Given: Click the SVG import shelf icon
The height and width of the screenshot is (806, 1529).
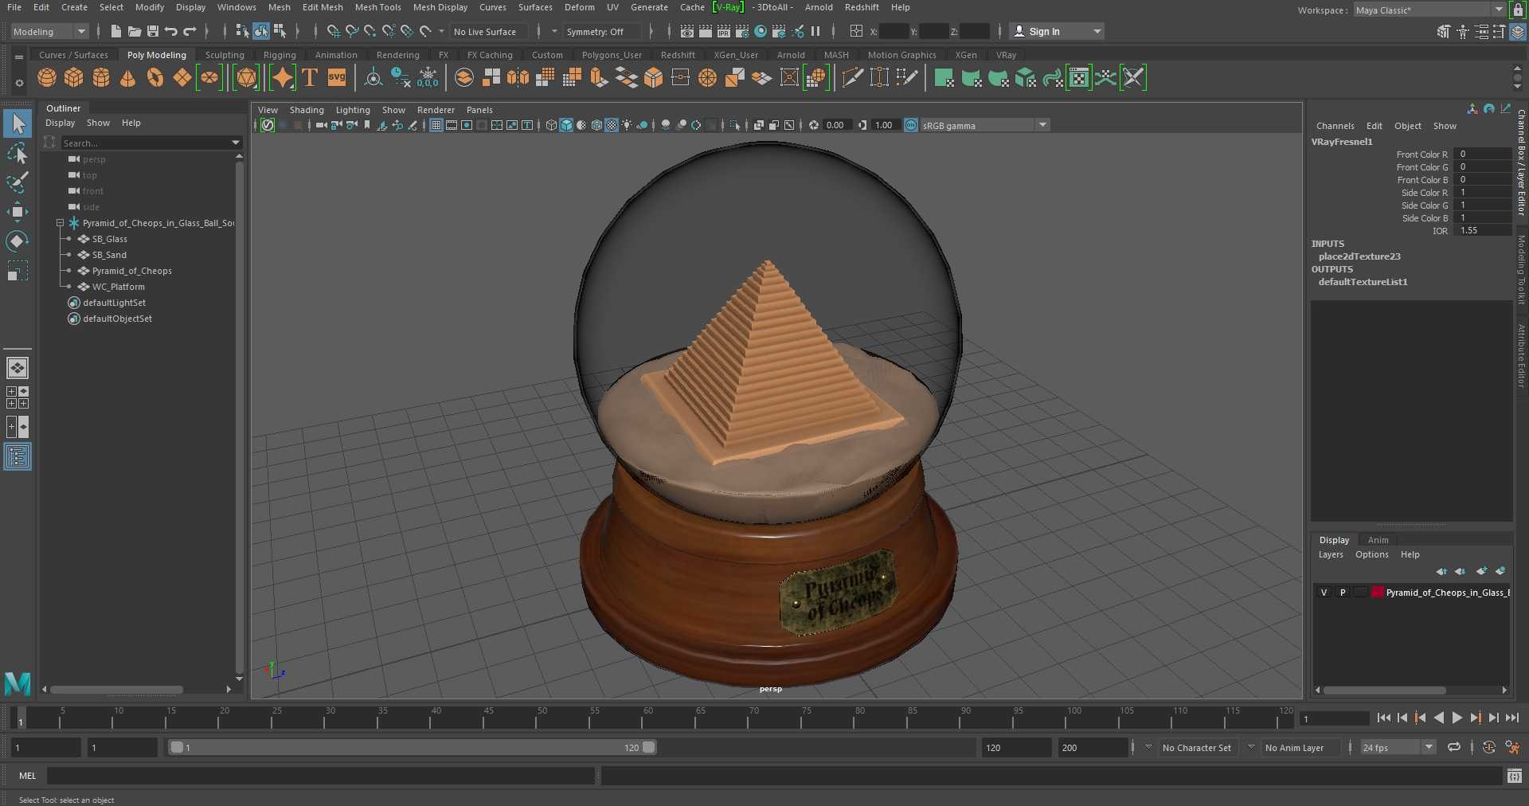Looking at the screenshot, I should (337, 78).
